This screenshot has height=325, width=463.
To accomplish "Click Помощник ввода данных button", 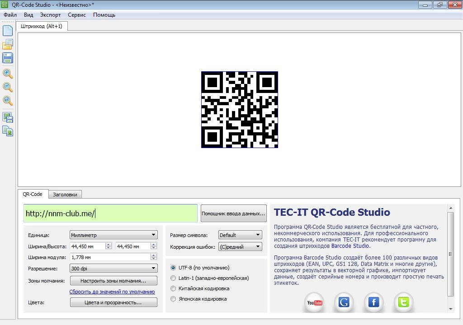I will (234, 213).
